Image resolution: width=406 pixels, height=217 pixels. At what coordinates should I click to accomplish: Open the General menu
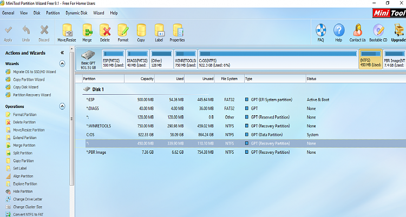(x=8, y=13)
